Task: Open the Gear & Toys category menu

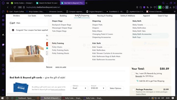Action: coord(163,16)
